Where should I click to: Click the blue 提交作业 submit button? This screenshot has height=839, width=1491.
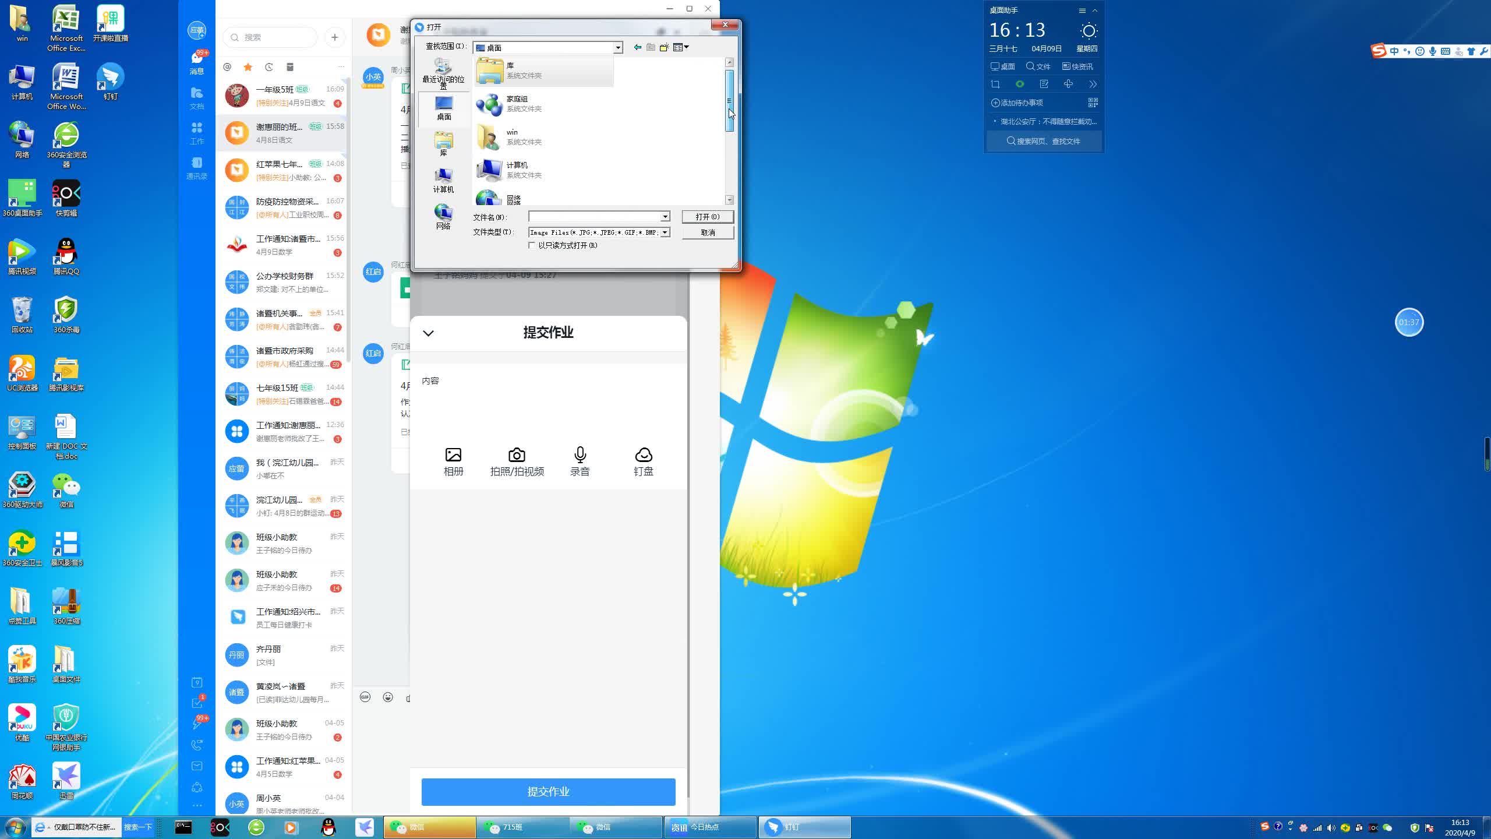pos(548,791)
